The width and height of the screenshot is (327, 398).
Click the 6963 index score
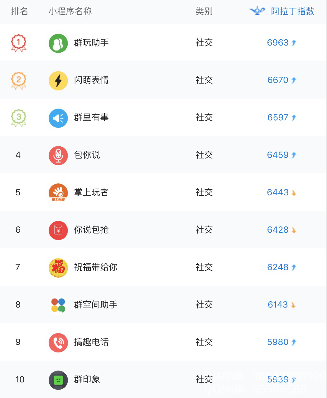[278, 43]
